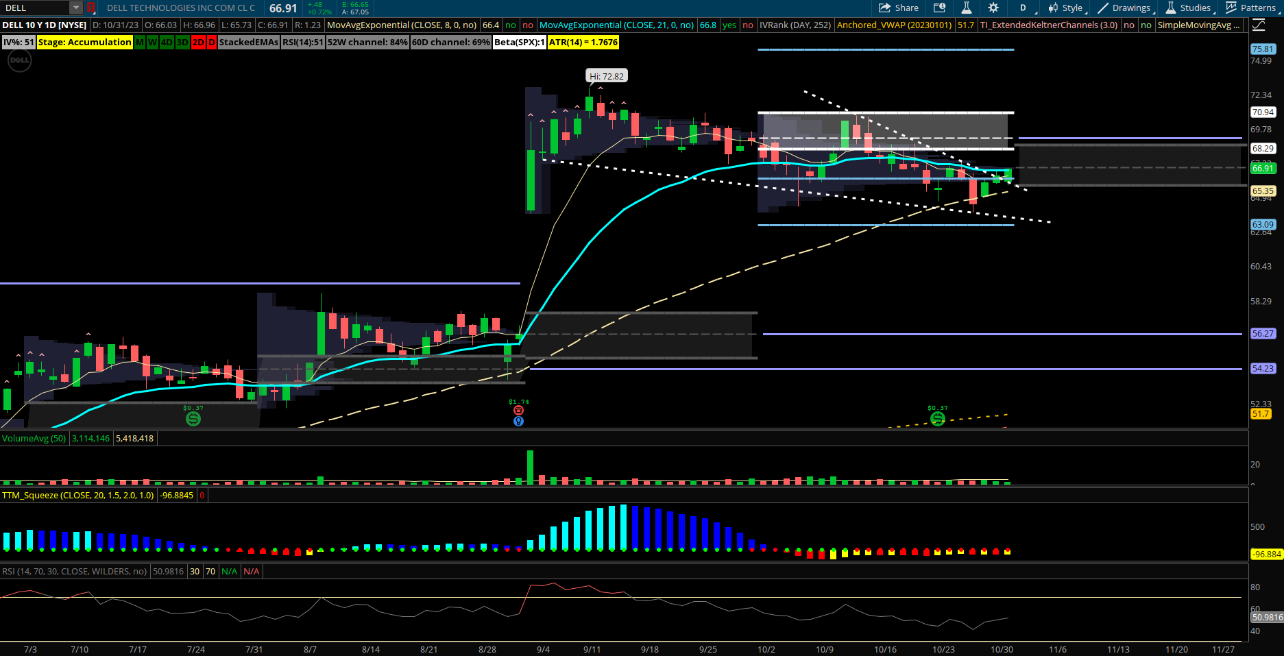Click the 54.23 price level bubble
The image size is (1284, 656).
coord(1263,369)
